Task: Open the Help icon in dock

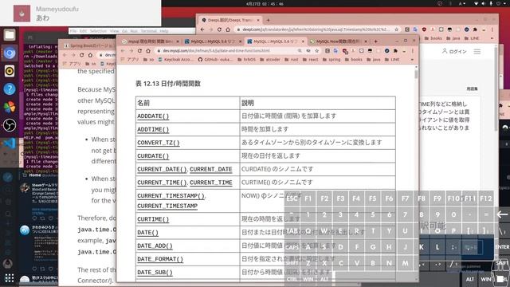Action: pos(10,88)
